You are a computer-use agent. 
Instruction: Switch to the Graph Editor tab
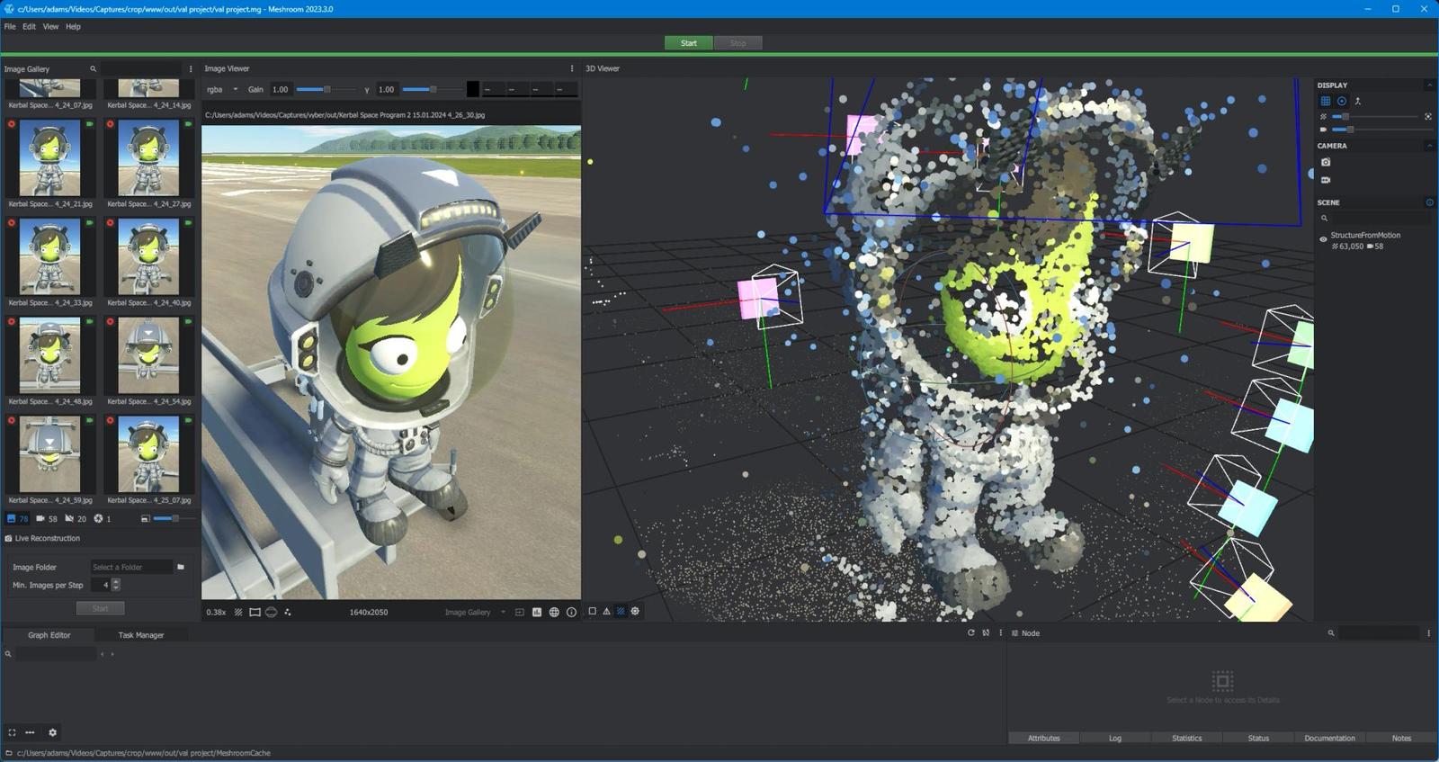(49, 635)
